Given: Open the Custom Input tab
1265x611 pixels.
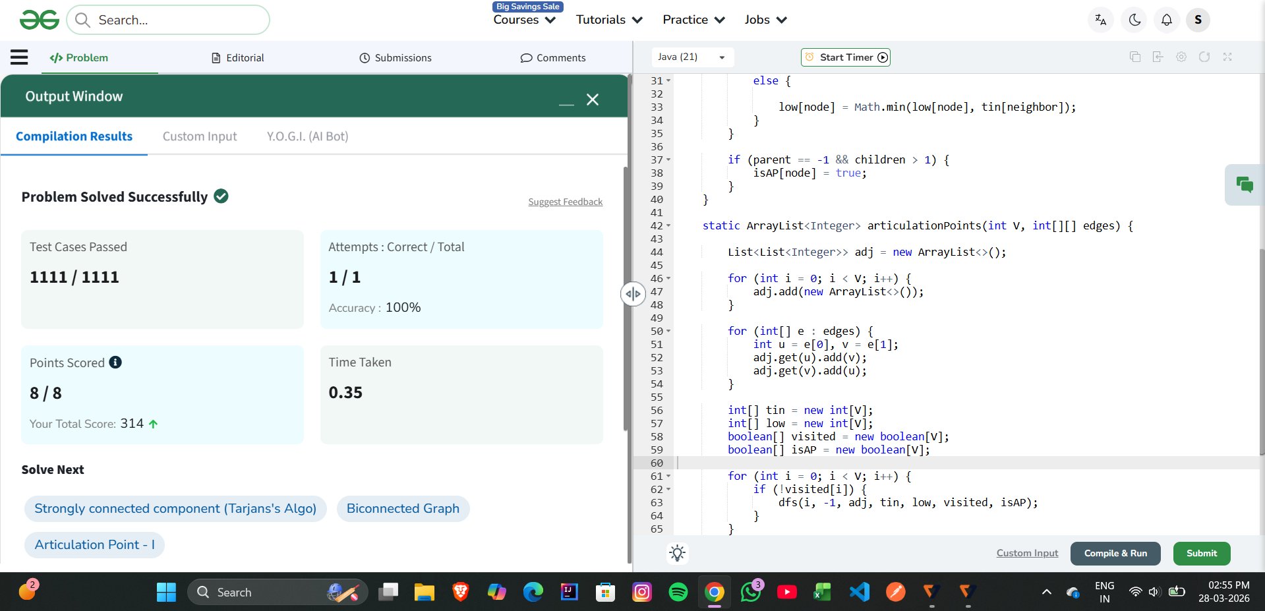Looking at the screenshot, I should pyautogui.click(x=199, y=136).
